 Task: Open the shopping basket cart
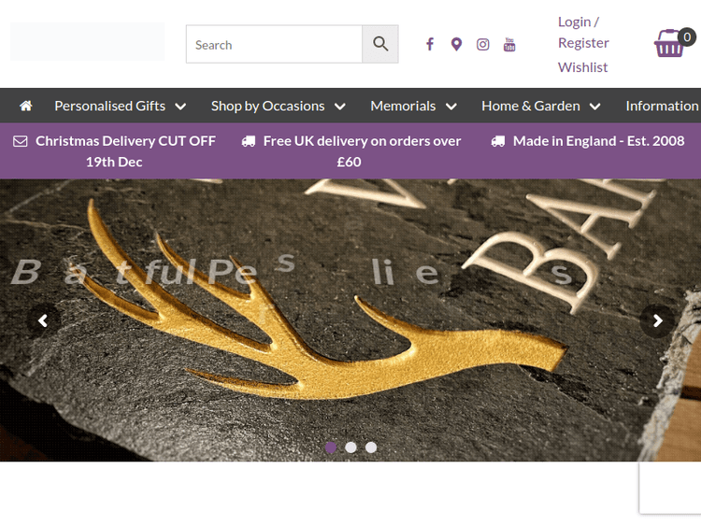click(x=671, y=43)
